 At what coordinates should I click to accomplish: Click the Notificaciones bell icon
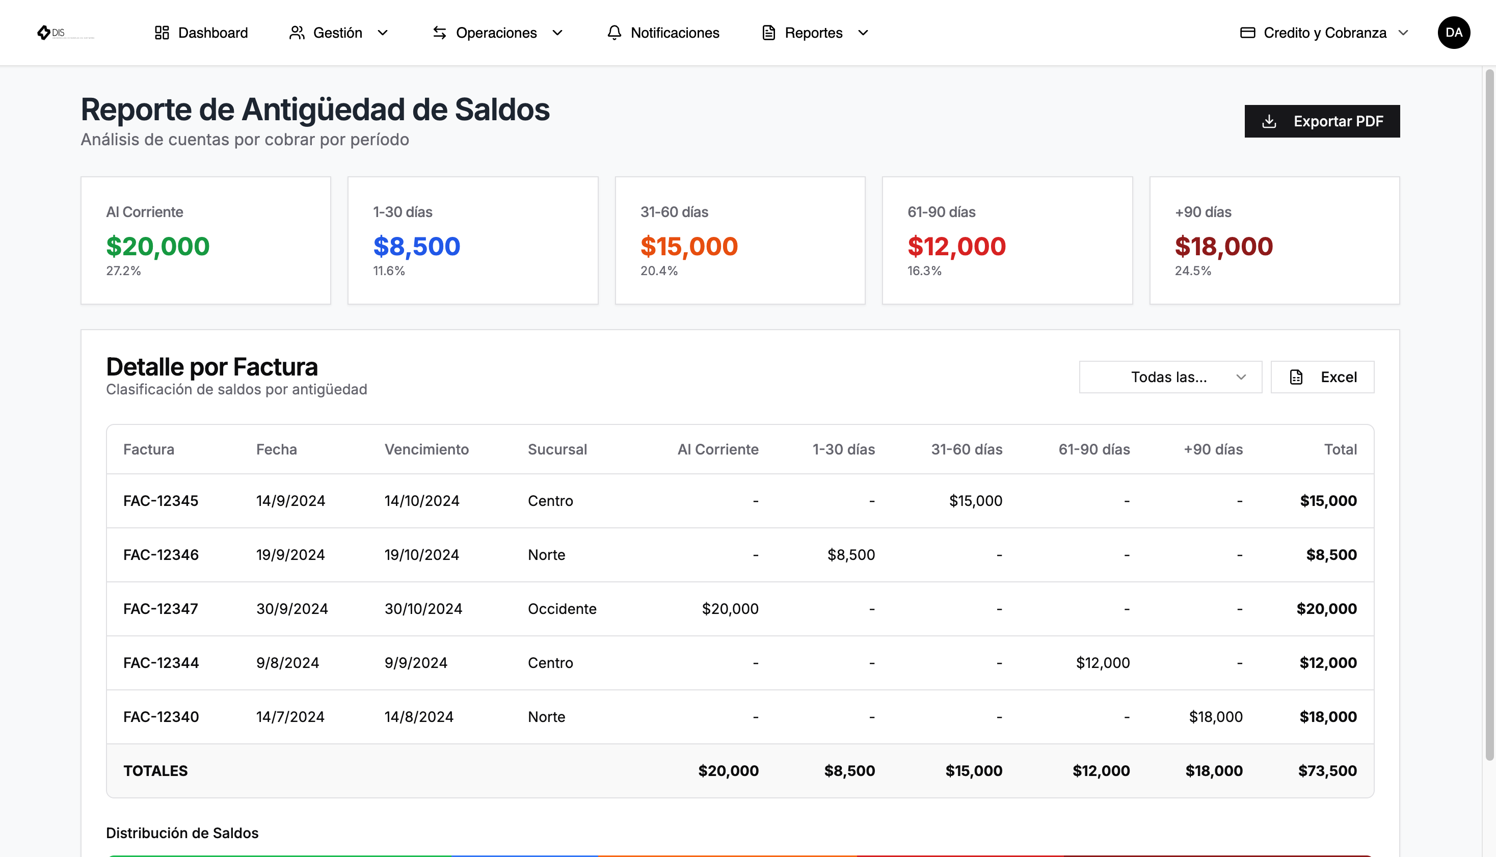615,33
